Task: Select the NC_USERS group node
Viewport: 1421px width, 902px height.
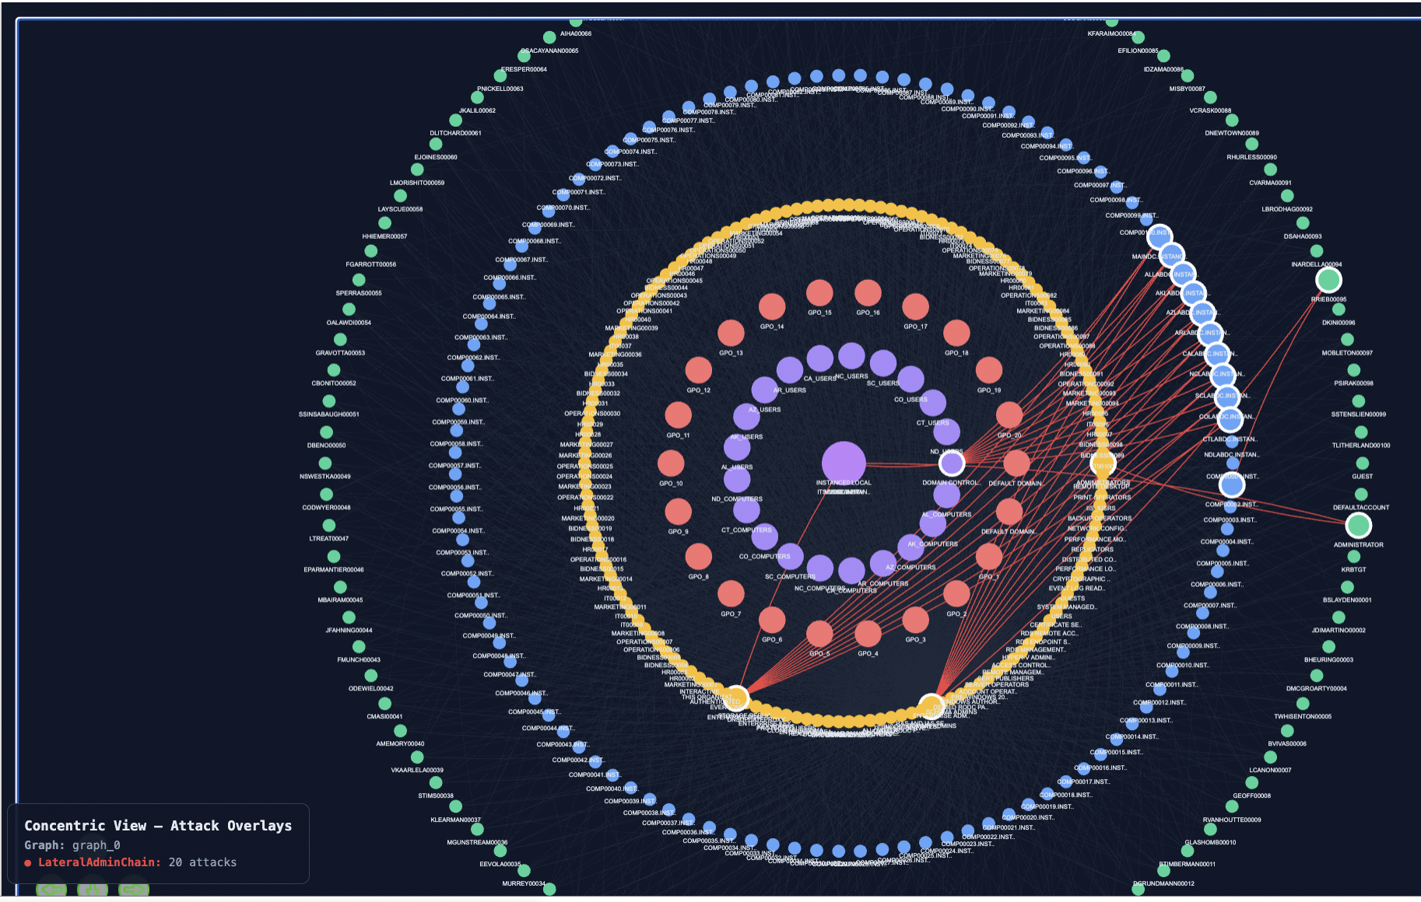Action: [851, 357]
